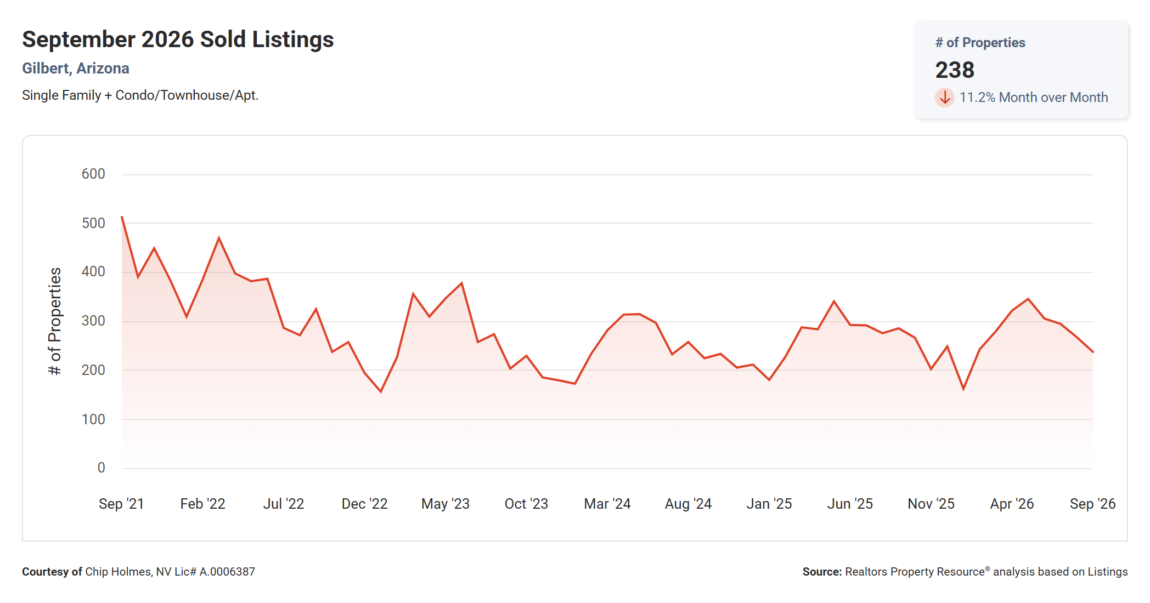Click the y-axis label 600
1150x603 pixels.
[93, 174]
